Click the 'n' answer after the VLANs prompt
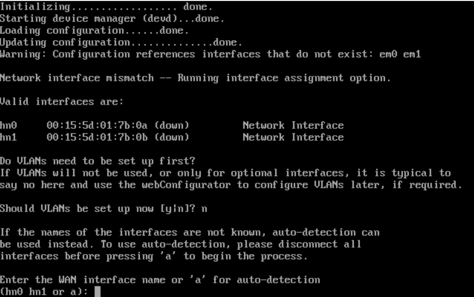 (x=205, y=209)
